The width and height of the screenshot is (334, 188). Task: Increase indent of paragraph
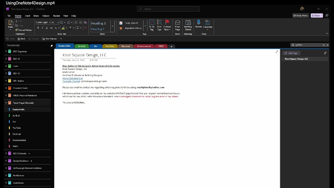[x=80, y=22]
